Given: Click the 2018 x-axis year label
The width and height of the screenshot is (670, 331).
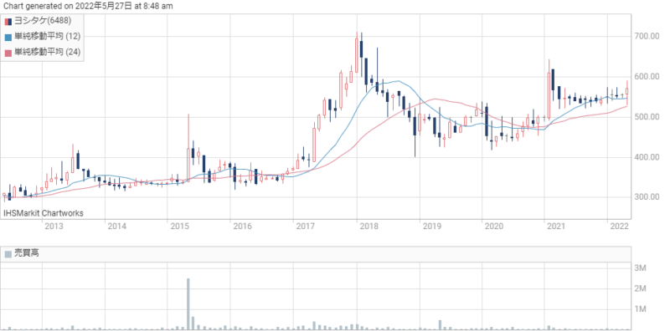Looking at the screenshot, I should pos(368,227).
